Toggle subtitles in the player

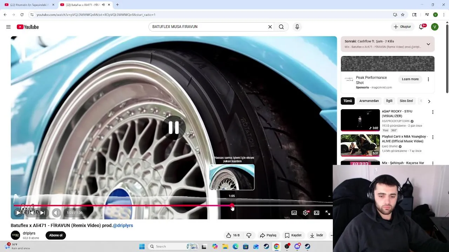[x=294, y=212]
